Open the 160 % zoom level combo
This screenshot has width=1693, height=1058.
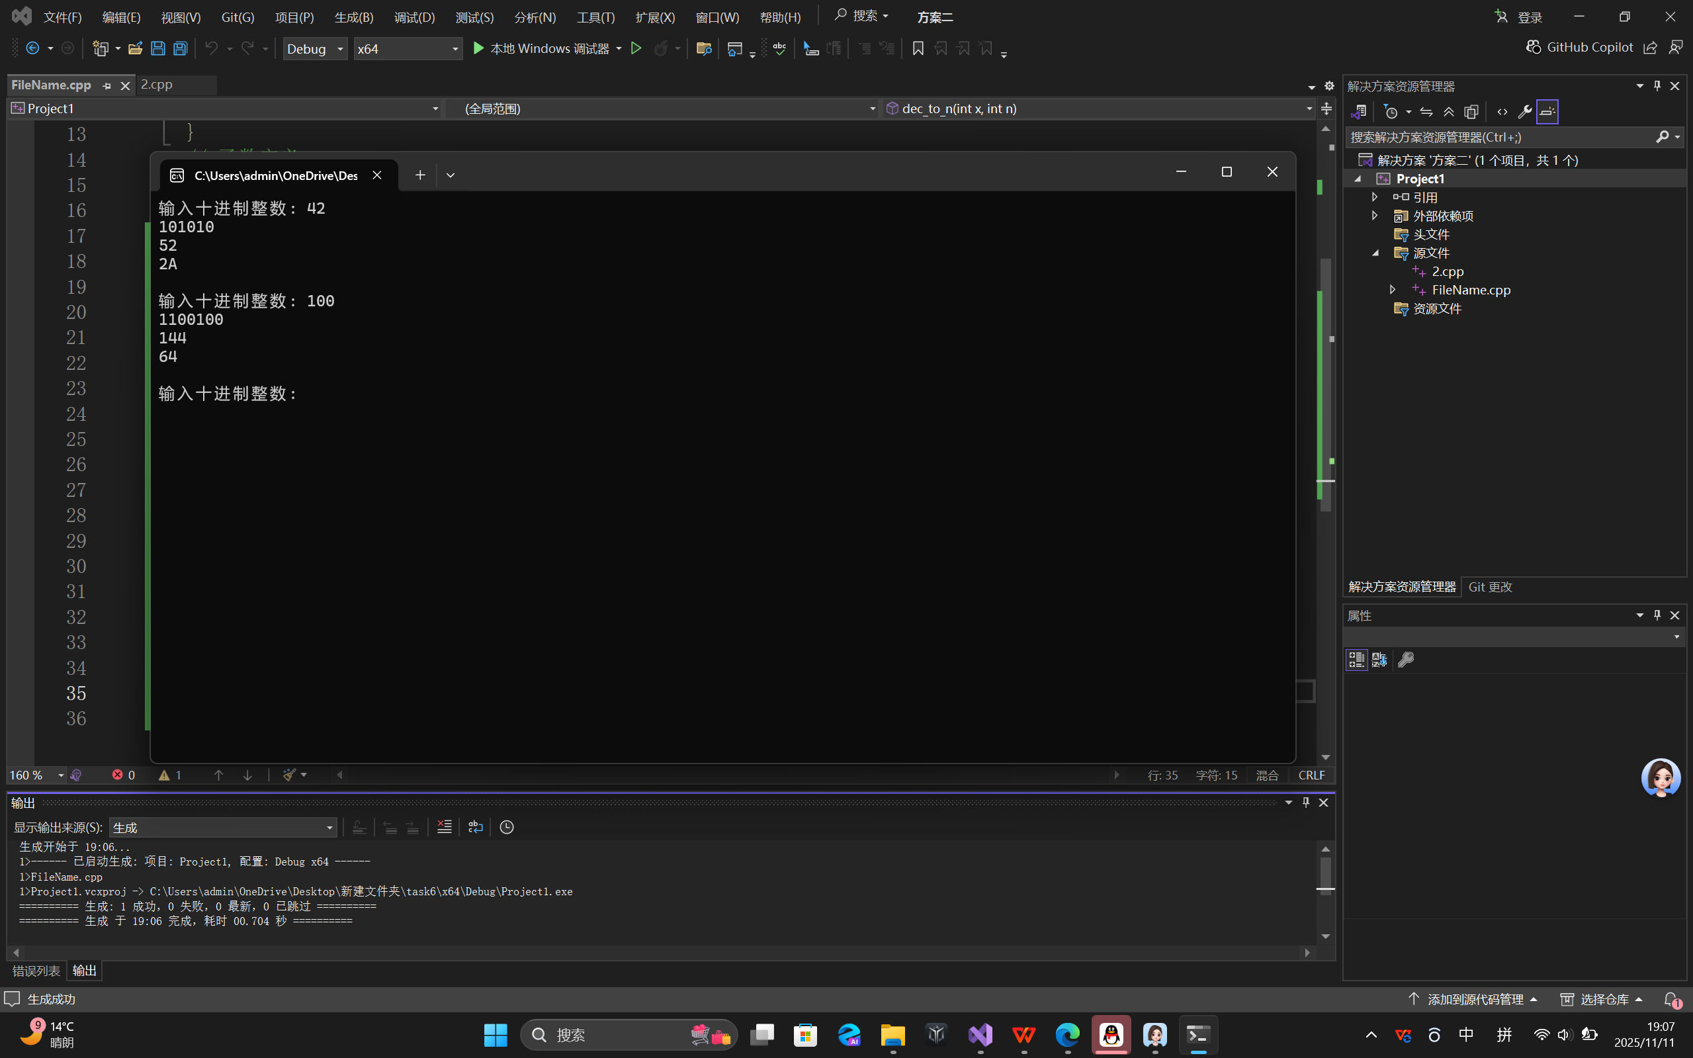[61, 775]
